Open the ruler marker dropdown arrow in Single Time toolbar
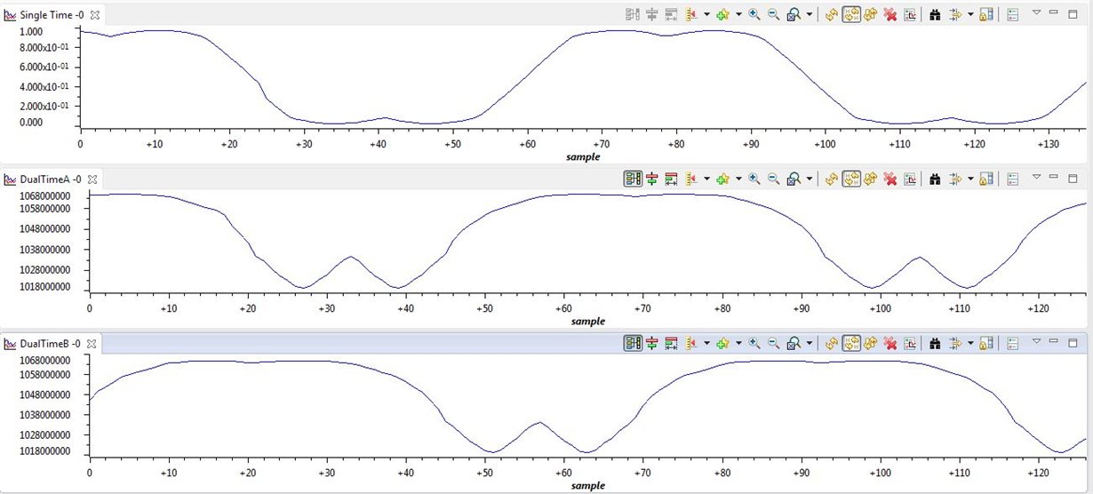This screenshot has height=494, width=1093. tap(706, 14)
